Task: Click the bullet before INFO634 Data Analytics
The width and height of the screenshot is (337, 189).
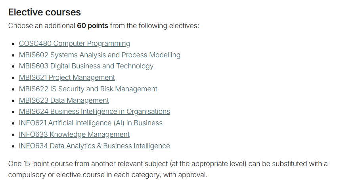Action: 14,146
